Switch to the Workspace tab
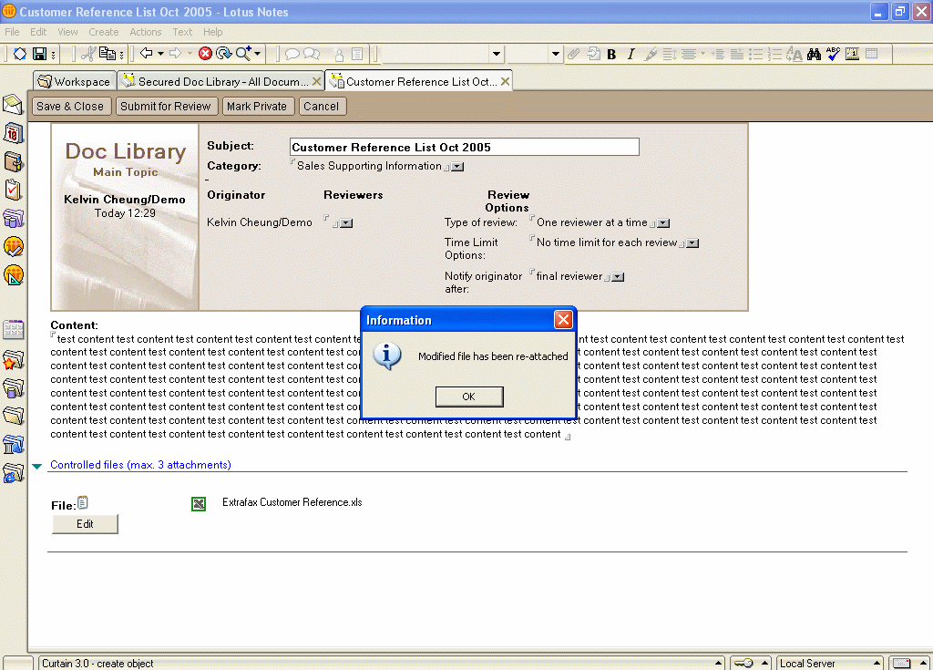The height and width of the screenshot is (670, 933). click(x=74, y=82)
